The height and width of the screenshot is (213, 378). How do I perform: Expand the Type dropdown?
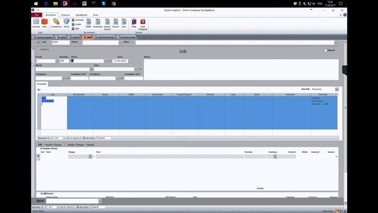(136, 69)
